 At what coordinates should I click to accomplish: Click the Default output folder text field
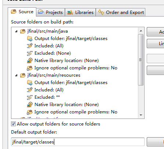(78, 142)
